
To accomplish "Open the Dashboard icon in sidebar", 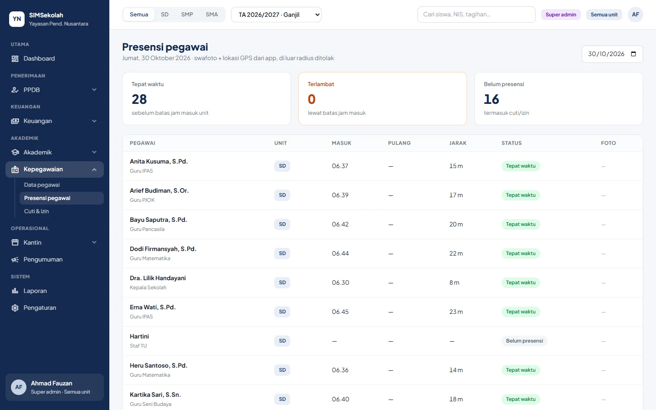I will pos(15,59).
